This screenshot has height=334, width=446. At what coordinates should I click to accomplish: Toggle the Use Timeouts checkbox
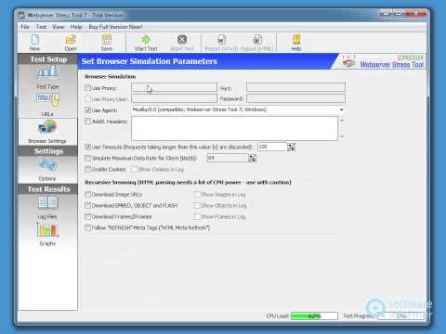click(x=88, y=147)
